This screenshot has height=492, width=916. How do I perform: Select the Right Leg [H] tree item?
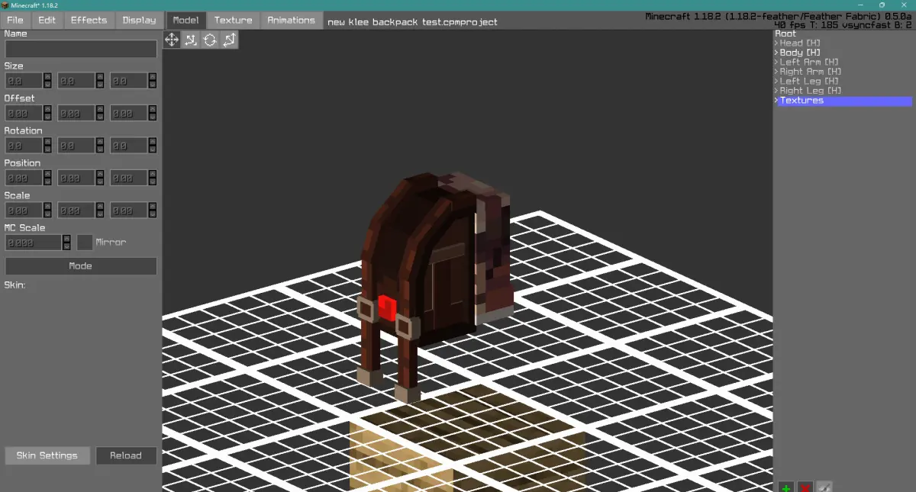(x=811, y=91)
